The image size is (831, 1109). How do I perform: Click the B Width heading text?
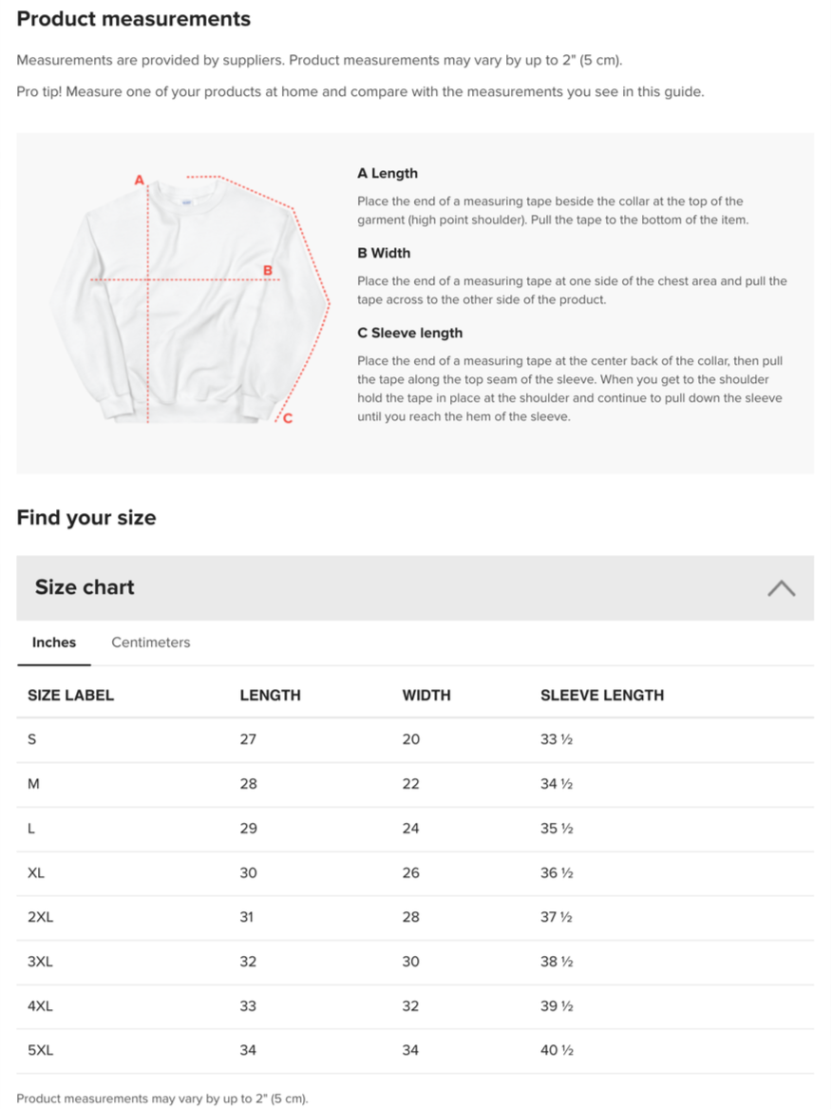pos(384,253)
